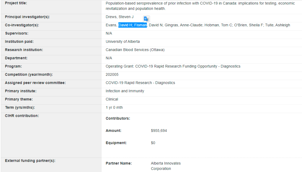
Task: Click the term value '1 yr 0 mth'
Action: pos(114,108)
